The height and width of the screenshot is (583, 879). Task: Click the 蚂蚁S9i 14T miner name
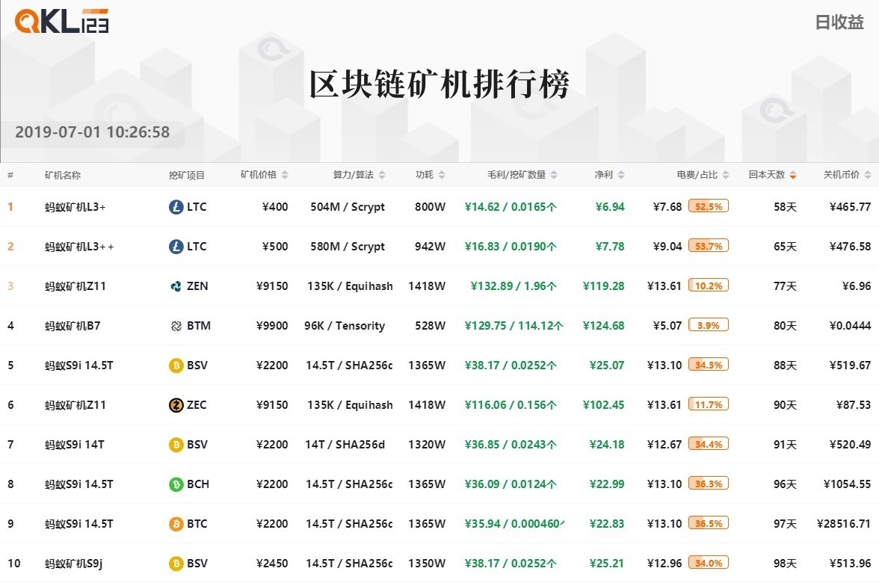pos(74,445)
